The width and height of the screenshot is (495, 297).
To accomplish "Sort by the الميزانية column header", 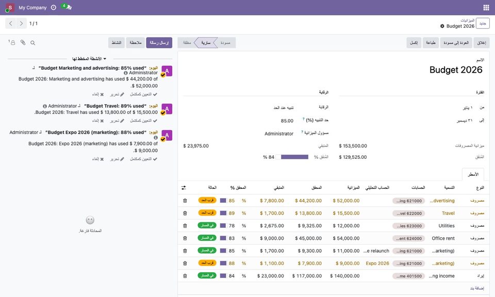I will coord(353,188).
